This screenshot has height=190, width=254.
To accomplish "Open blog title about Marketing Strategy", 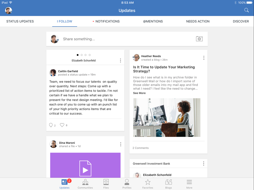I will 164,69.
